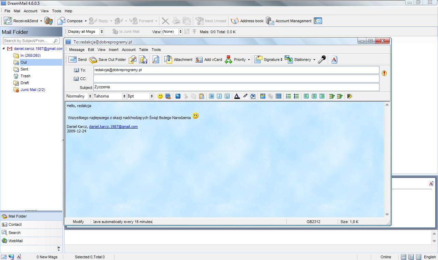Viewport: 438px width, 260px height.
Task: Open the Normalny paragraph style dropdown
Action: 90,96
